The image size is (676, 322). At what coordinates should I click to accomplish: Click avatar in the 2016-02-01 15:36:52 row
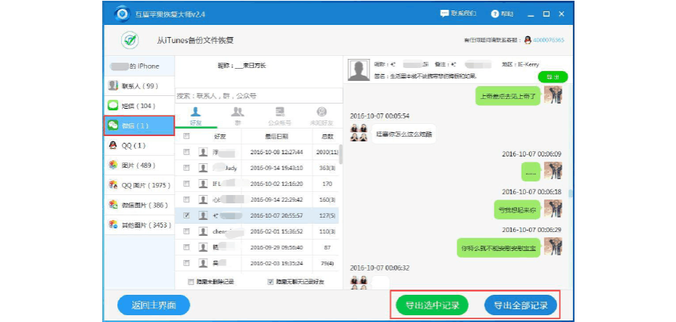[203, 231]
